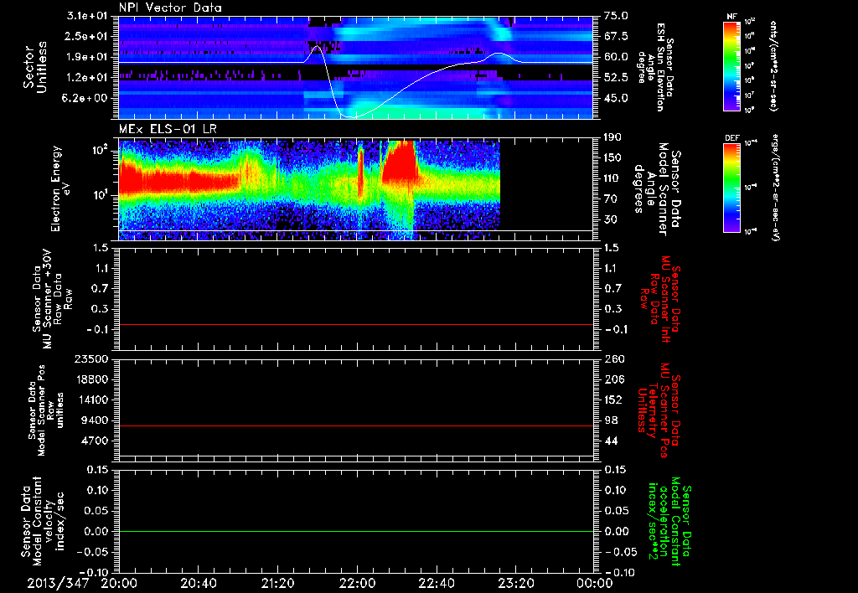Click the NF color bar units label

(773, 66)
